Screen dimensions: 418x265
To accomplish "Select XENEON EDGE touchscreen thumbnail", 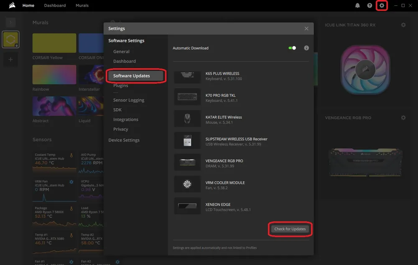I will coord(187,206).
